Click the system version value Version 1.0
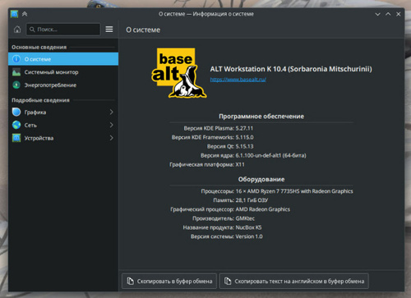 coord(249,236)
